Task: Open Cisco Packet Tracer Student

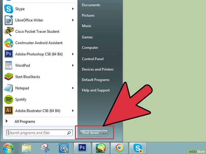Action: tap(37, 32)
